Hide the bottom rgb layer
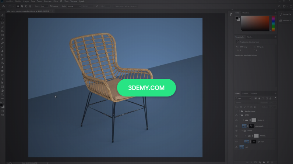Image resolution: width=293 pixels, height=164 pixels. pyautogui.click(x=236, y=147)
